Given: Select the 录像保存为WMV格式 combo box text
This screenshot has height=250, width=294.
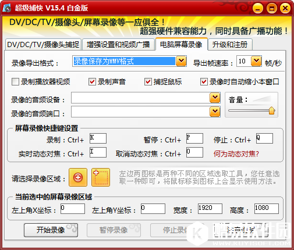Looking at the screenshot, I should click(x=124, y=61).
